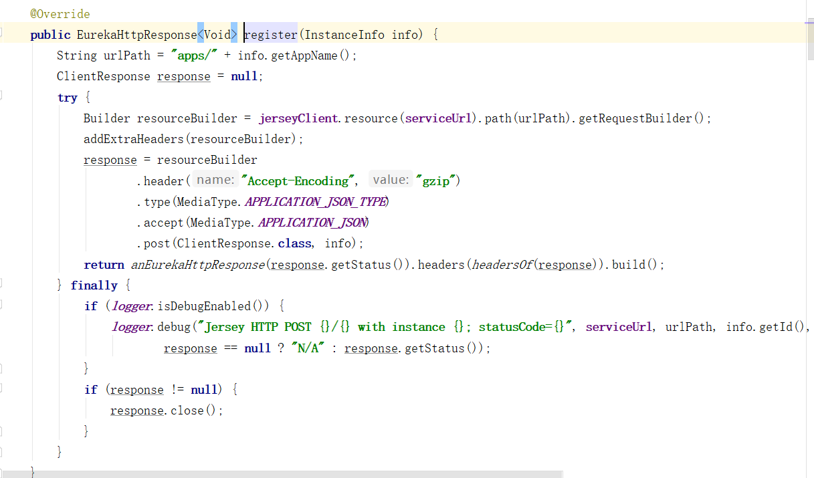Click the headersOf method call

pos(502,265)
